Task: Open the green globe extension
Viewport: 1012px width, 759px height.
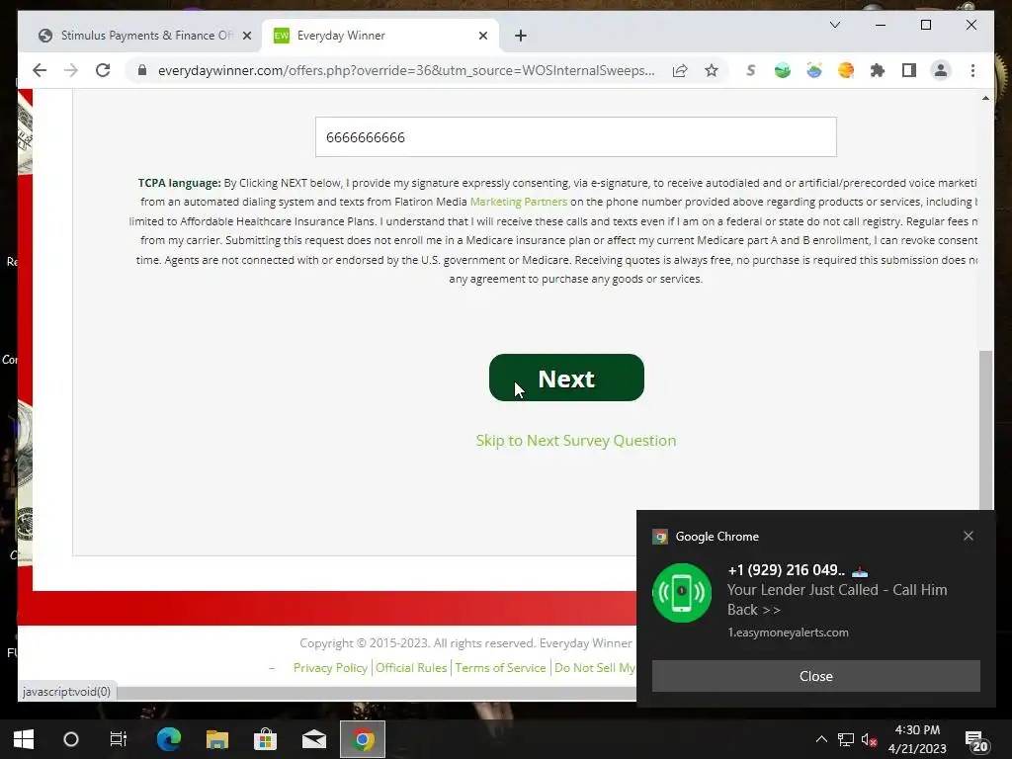Action: [783, 70]
